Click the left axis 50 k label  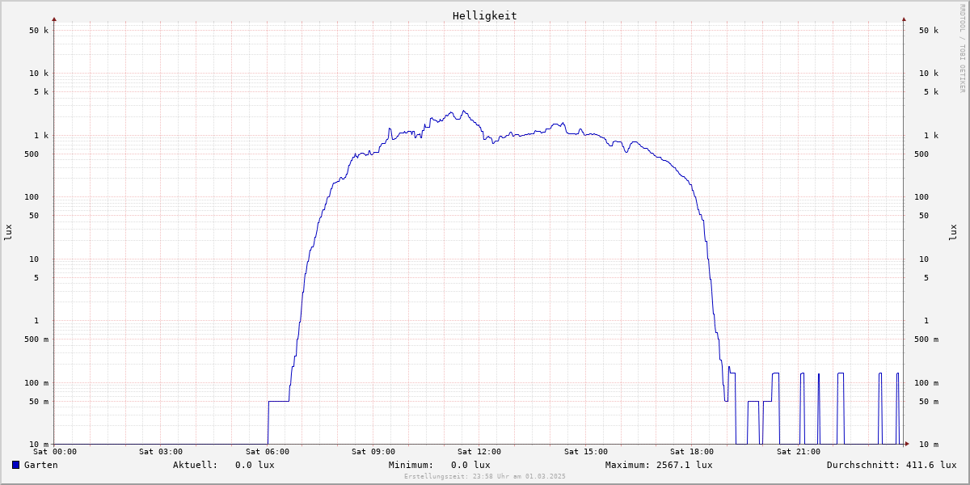39,30
